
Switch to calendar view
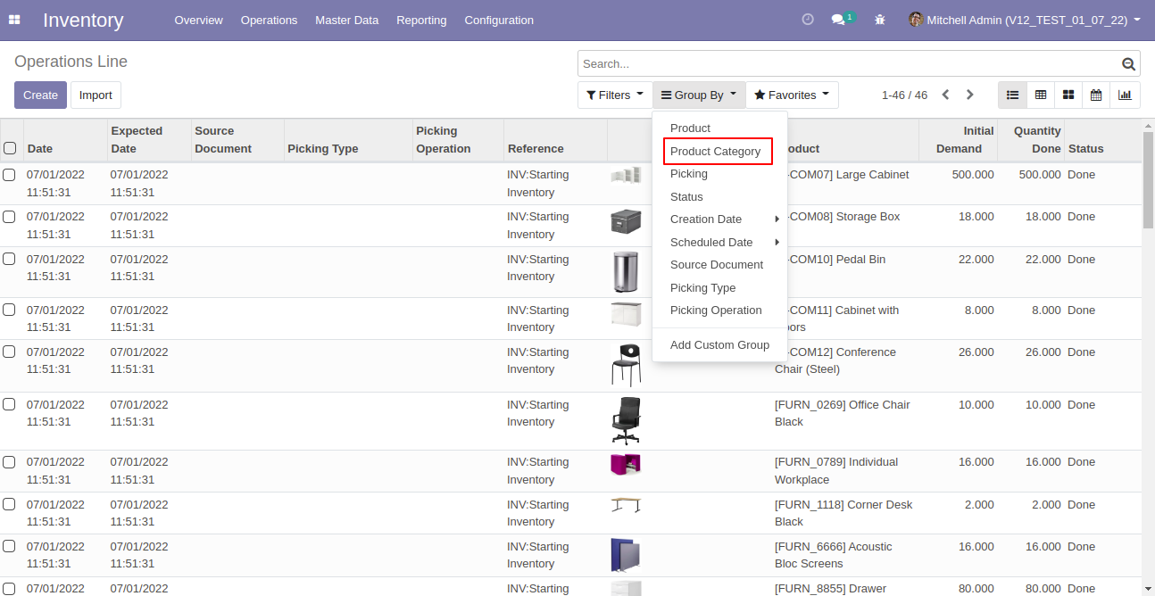[1096, 95]
